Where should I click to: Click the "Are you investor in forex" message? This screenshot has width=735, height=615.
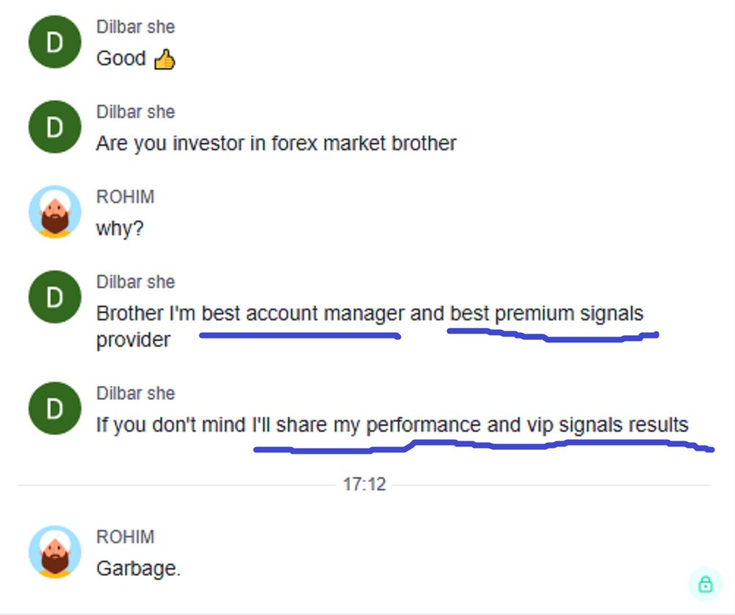pyautogui.click(x=276, y=143)
